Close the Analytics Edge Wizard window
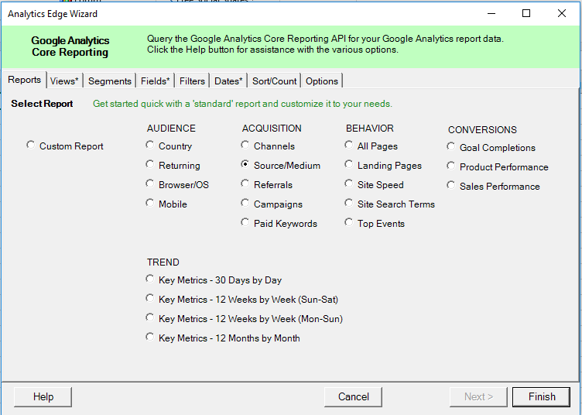582x415 pixels. pos(562,14)
